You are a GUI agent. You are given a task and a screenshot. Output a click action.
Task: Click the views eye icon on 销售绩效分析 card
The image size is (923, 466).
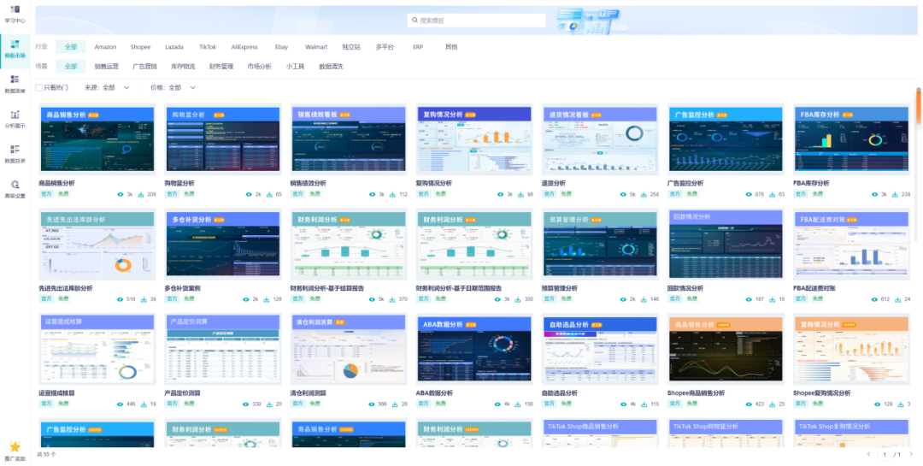[x=372, y=194]
